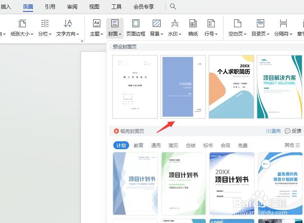Choose the 项目解决方案 preset cover
The height and width of the screenshot is (223, 304).
click(280, 87)
